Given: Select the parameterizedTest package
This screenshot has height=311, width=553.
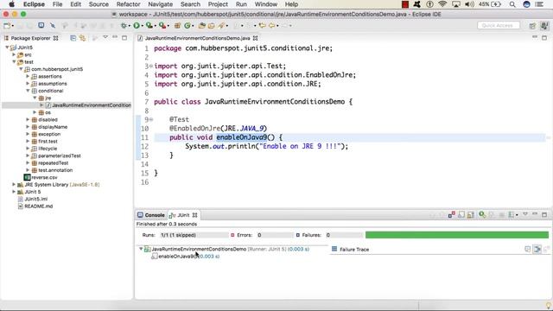Looking at the screenshot, I should pos(60,155).
